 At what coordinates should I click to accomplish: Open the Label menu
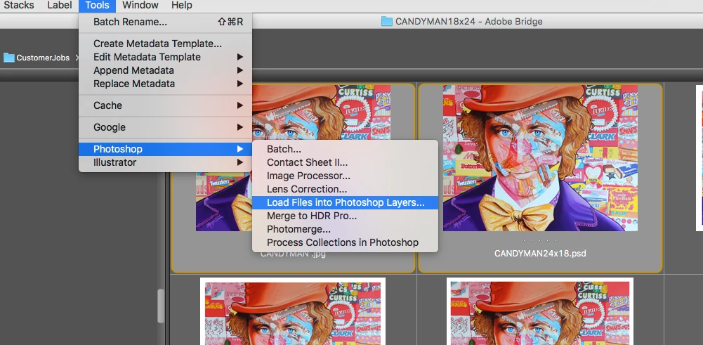point(59,6)
